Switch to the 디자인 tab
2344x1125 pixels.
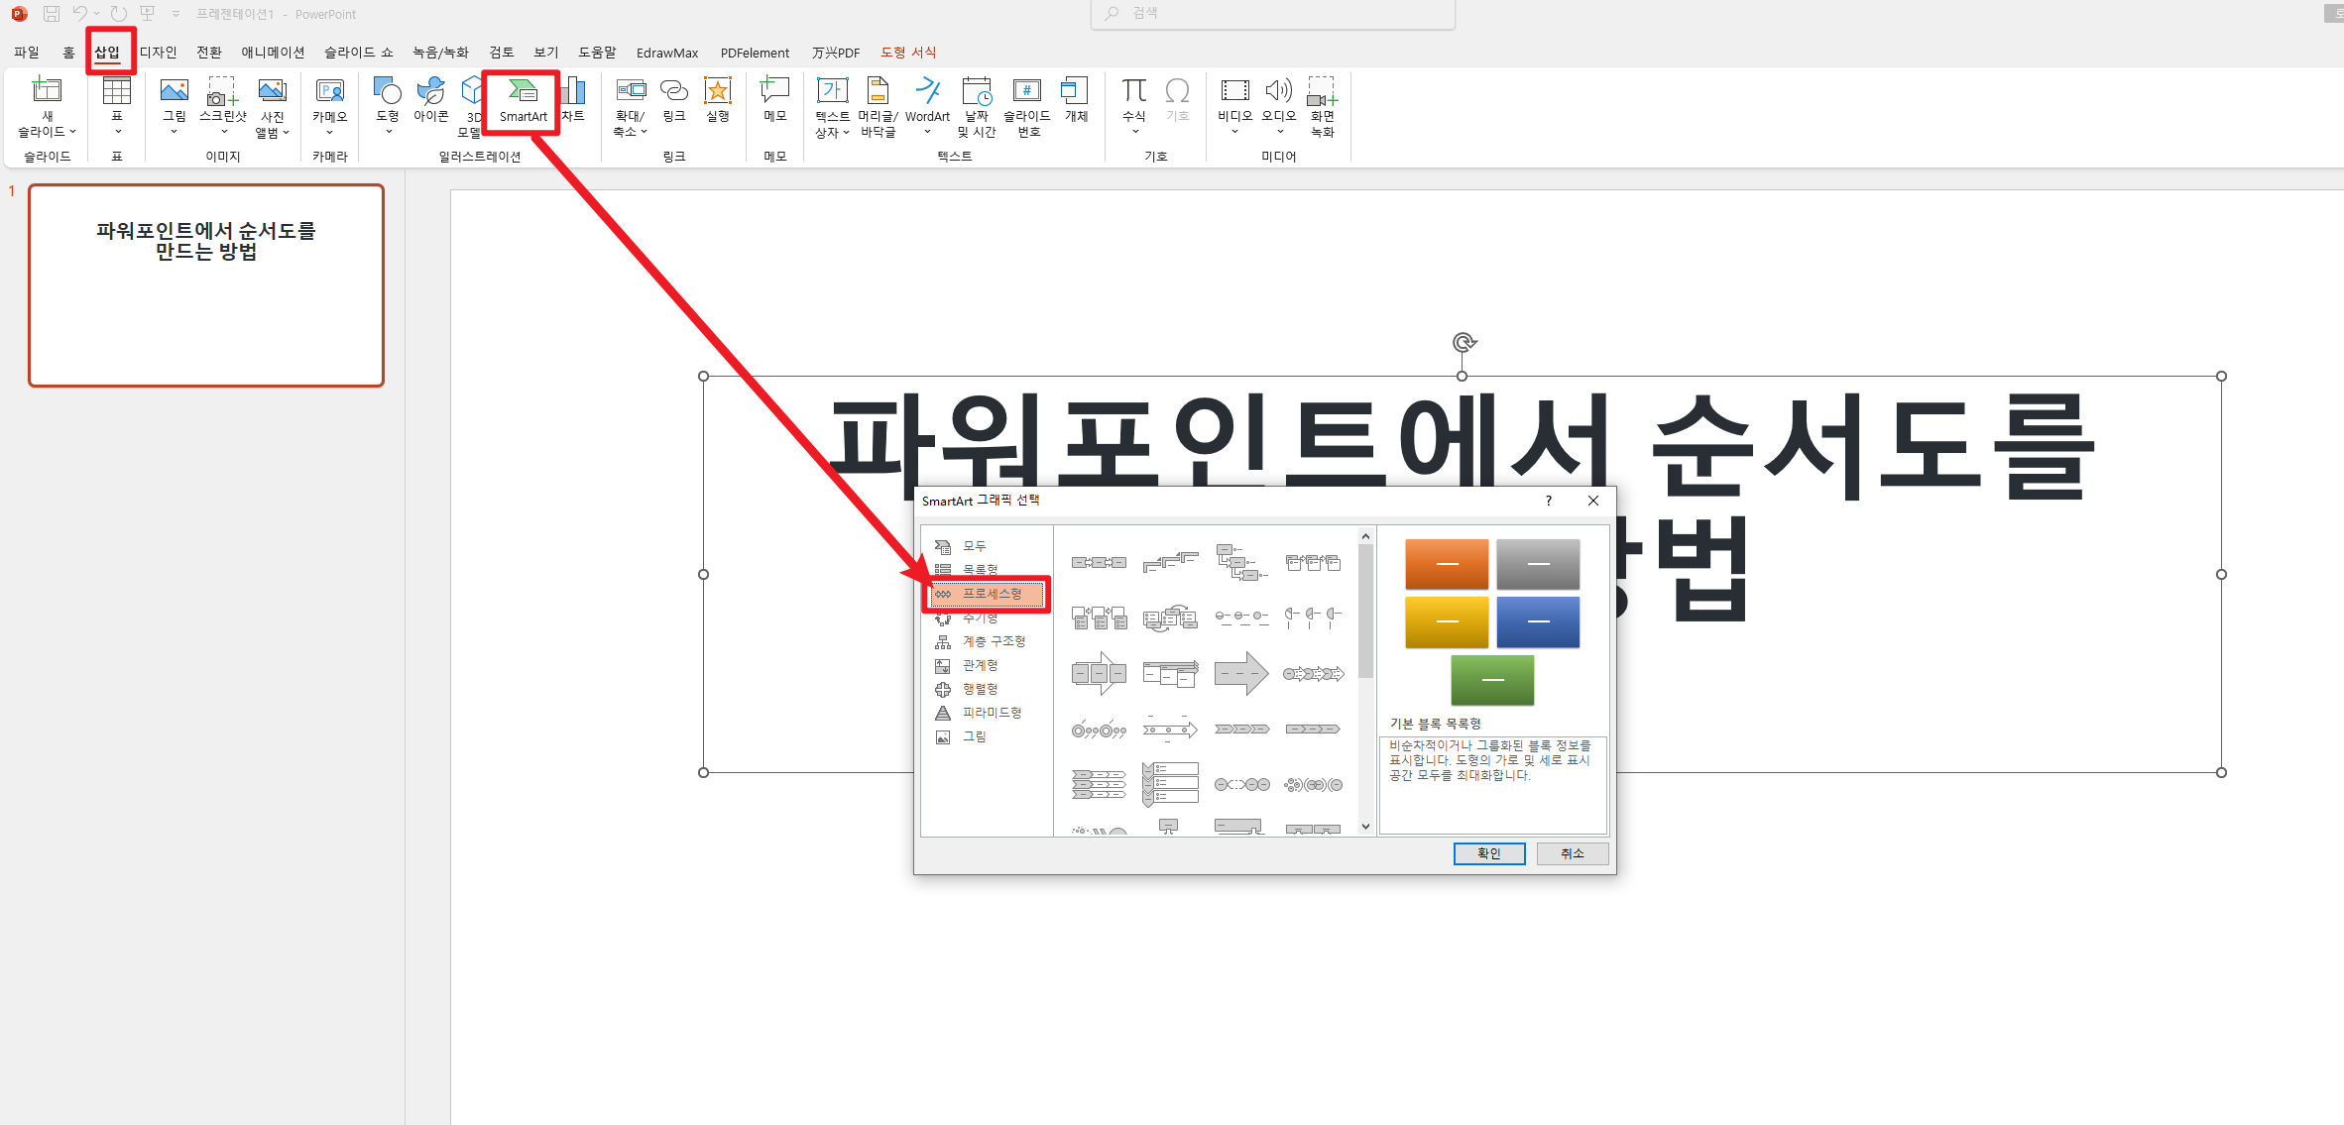(159, 53)
